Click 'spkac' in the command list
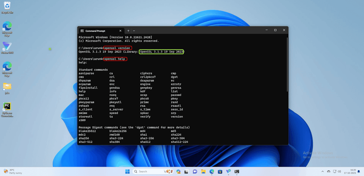 [144, 113]
